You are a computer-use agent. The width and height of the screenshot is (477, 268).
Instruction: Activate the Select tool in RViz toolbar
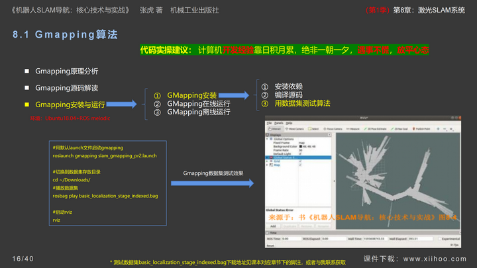tap(313, 129)
